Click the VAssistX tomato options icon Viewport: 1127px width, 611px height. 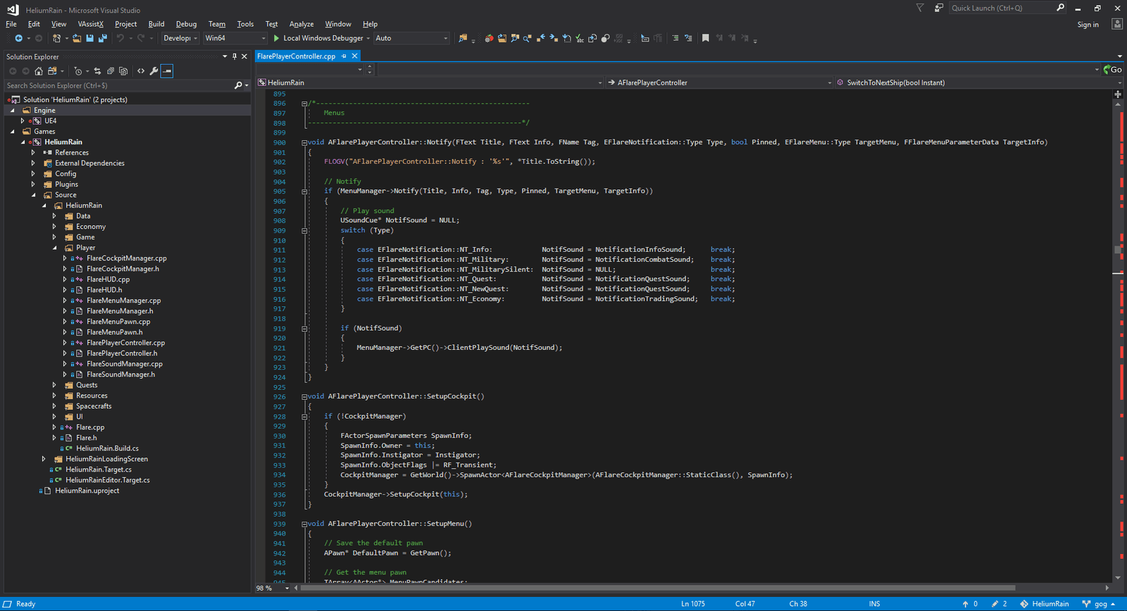(x=489, y=38)
